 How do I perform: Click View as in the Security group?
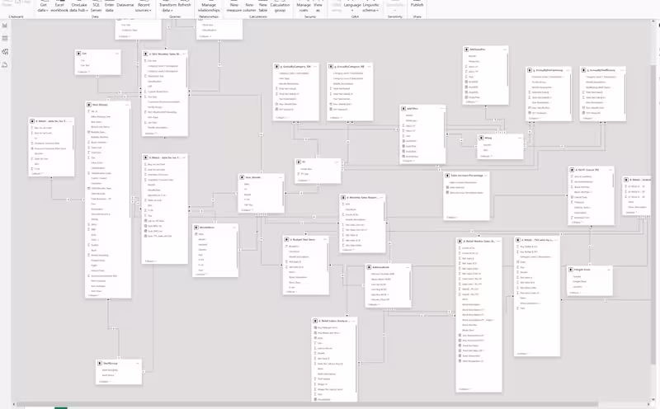click(x=318, y=7)
